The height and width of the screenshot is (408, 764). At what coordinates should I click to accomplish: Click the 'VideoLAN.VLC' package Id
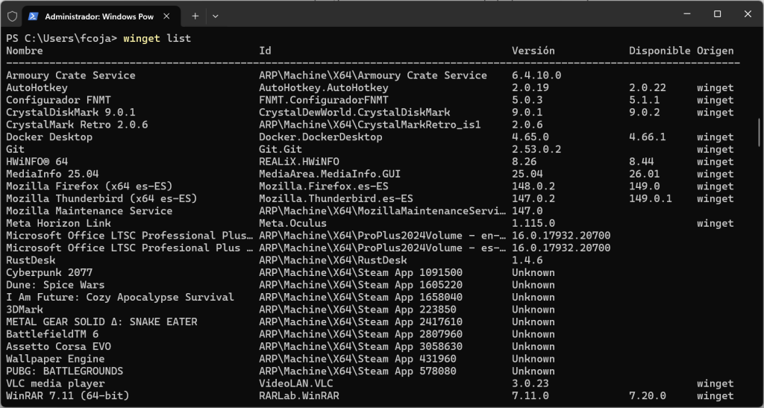[295, 383]
